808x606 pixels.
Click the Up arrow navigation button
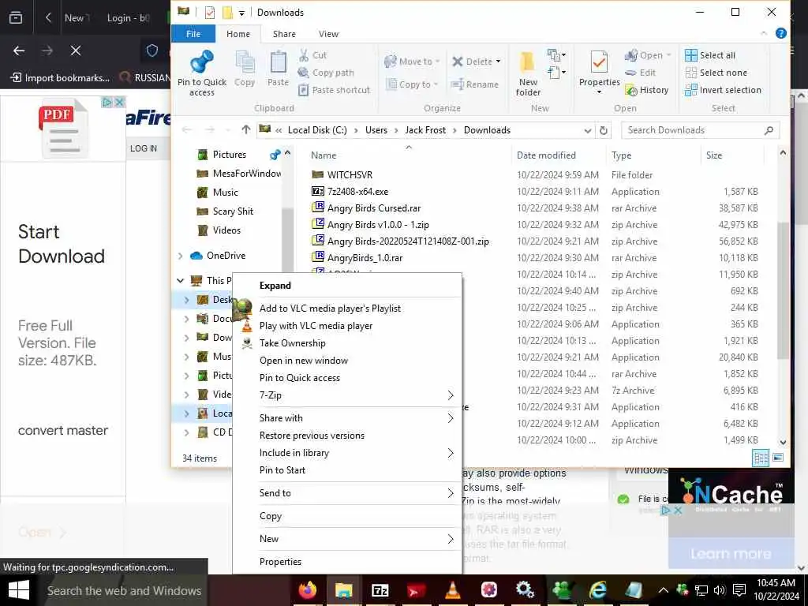(246, 130)
